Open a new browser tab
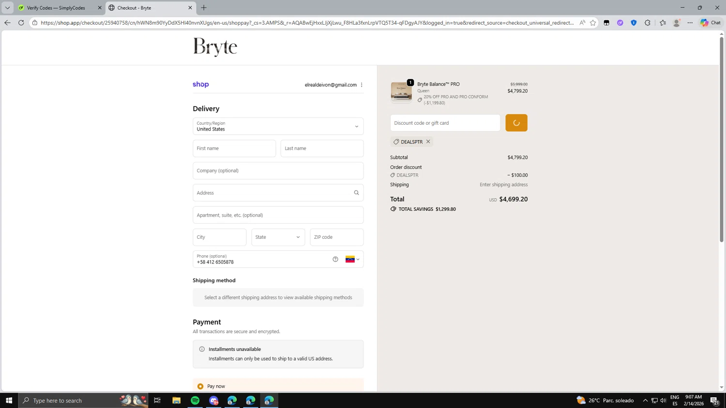 tap(204, 8)
